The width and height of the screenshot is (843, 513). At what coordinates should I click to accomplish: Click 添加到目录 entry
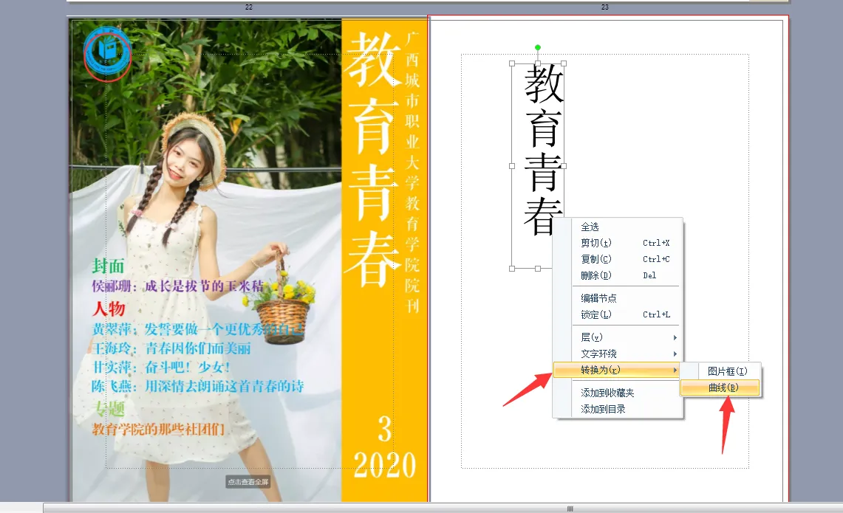[x=618, y=409]
